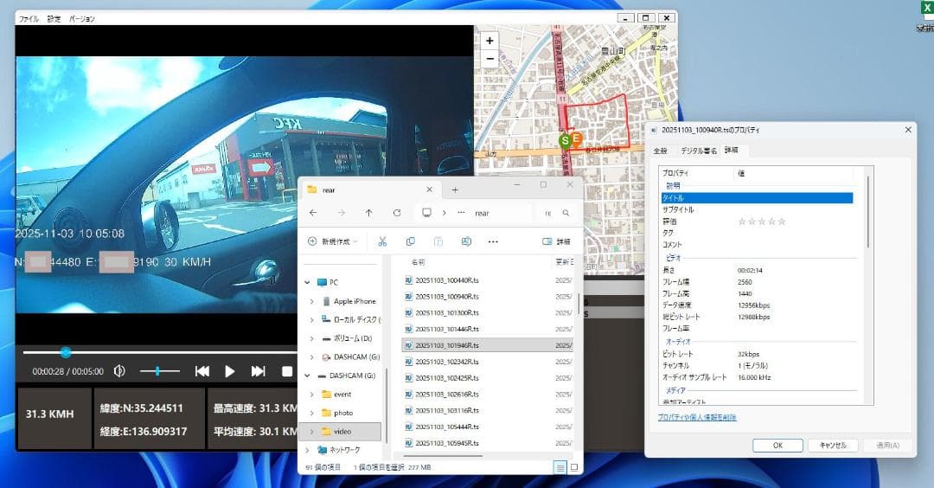Screen dimensions: 934x488
Task: Skip to the previous video clip
Action: [x=202, y=371]
